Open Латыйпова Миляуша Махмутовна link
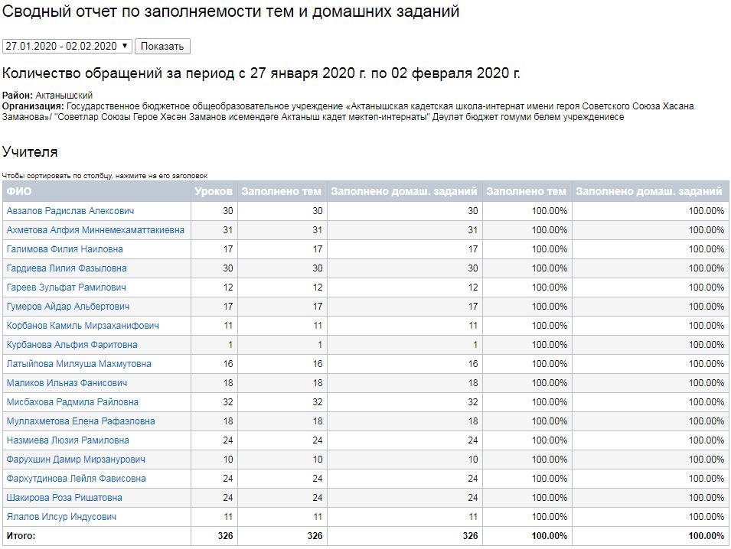731x549 pixels. click(79, 364)
